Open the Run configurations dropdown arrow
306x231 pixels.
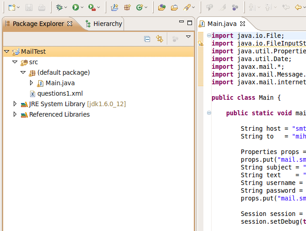82,7
